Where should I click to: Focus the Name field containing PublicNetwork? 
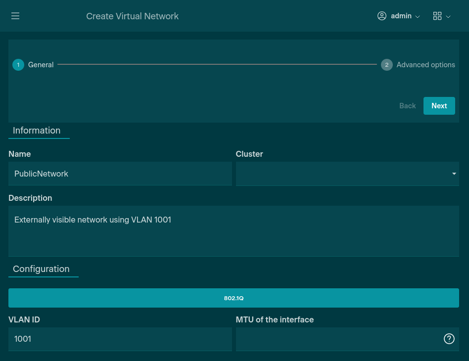pyautogui.click(x=120, y=174)
